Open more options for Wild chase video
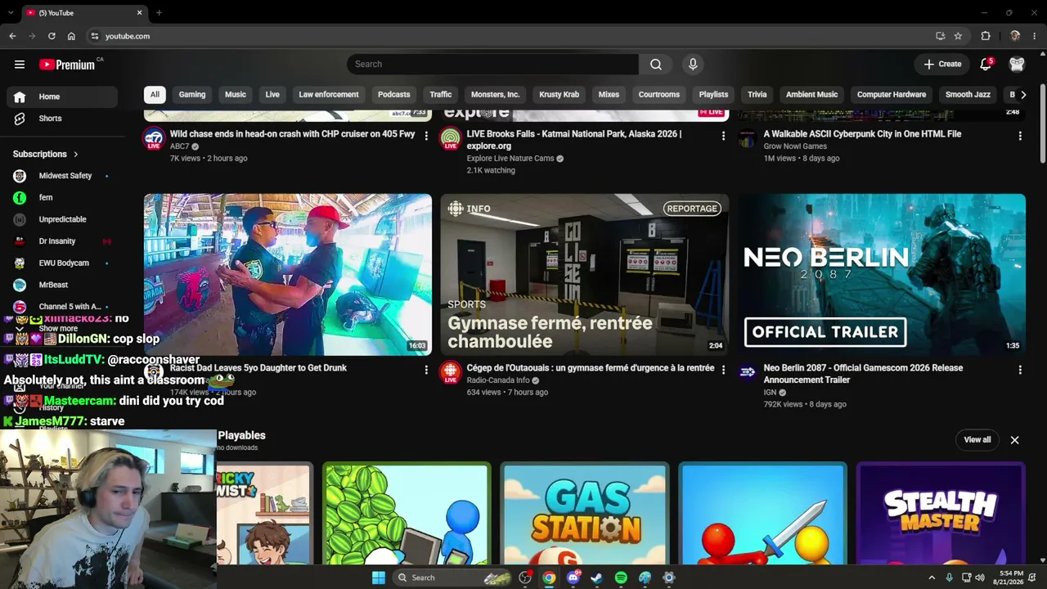Screen dimensions: 1047x589 pyautogui.click(x=426, y=136)
